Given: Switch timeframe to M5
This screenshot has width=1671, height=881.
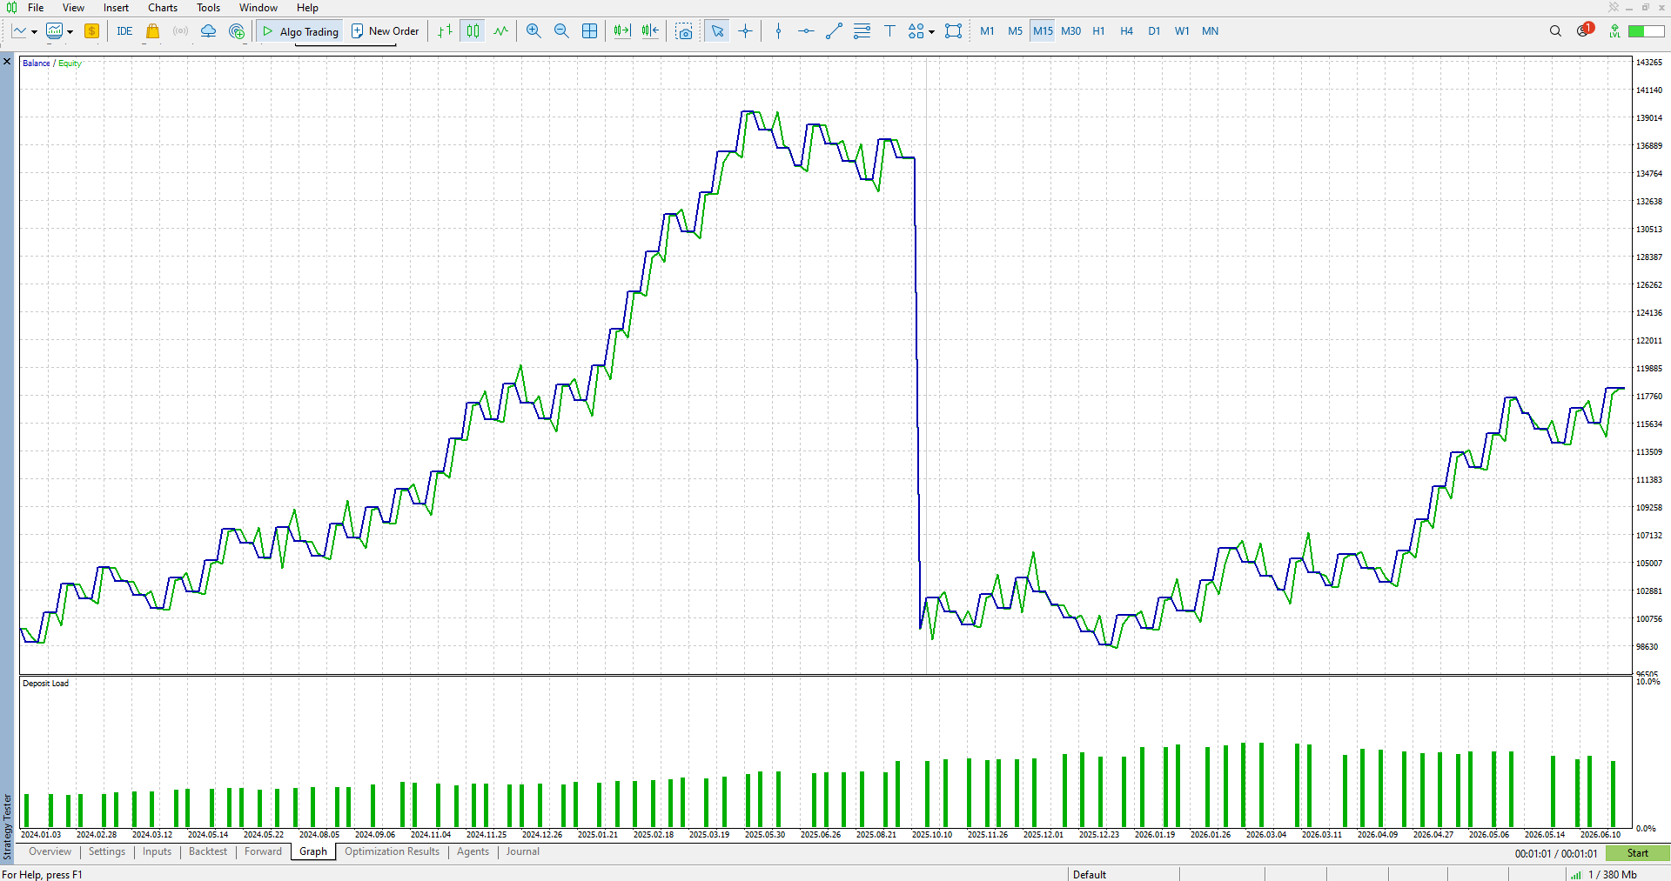Looking at the screenshot, I should coord(1015,31).
